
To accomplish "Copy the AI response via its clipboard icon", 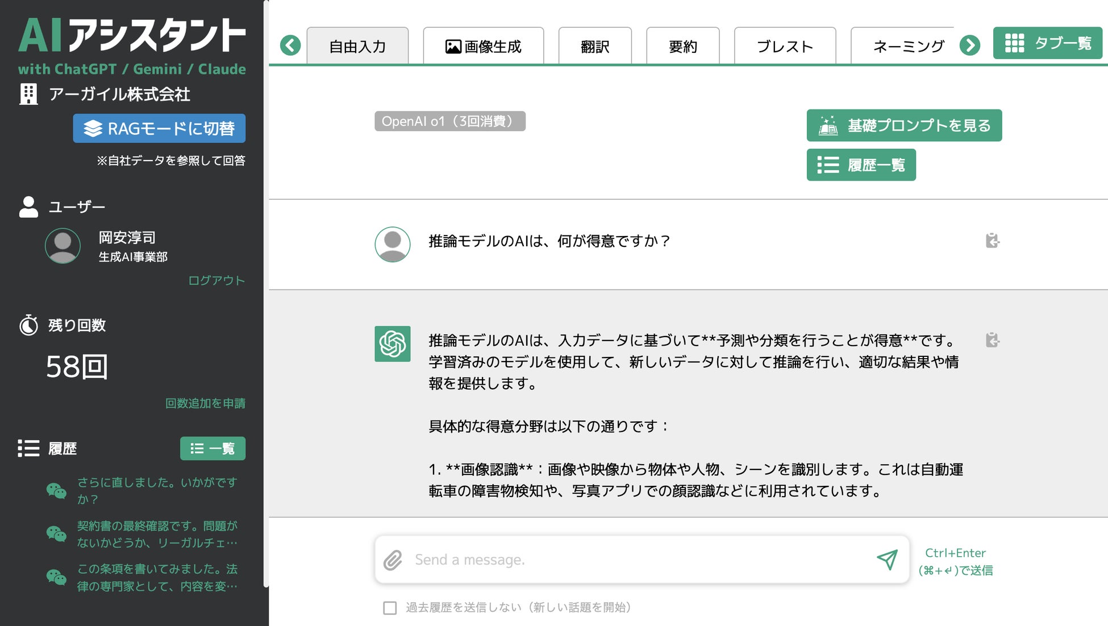I will coord(992,340).
